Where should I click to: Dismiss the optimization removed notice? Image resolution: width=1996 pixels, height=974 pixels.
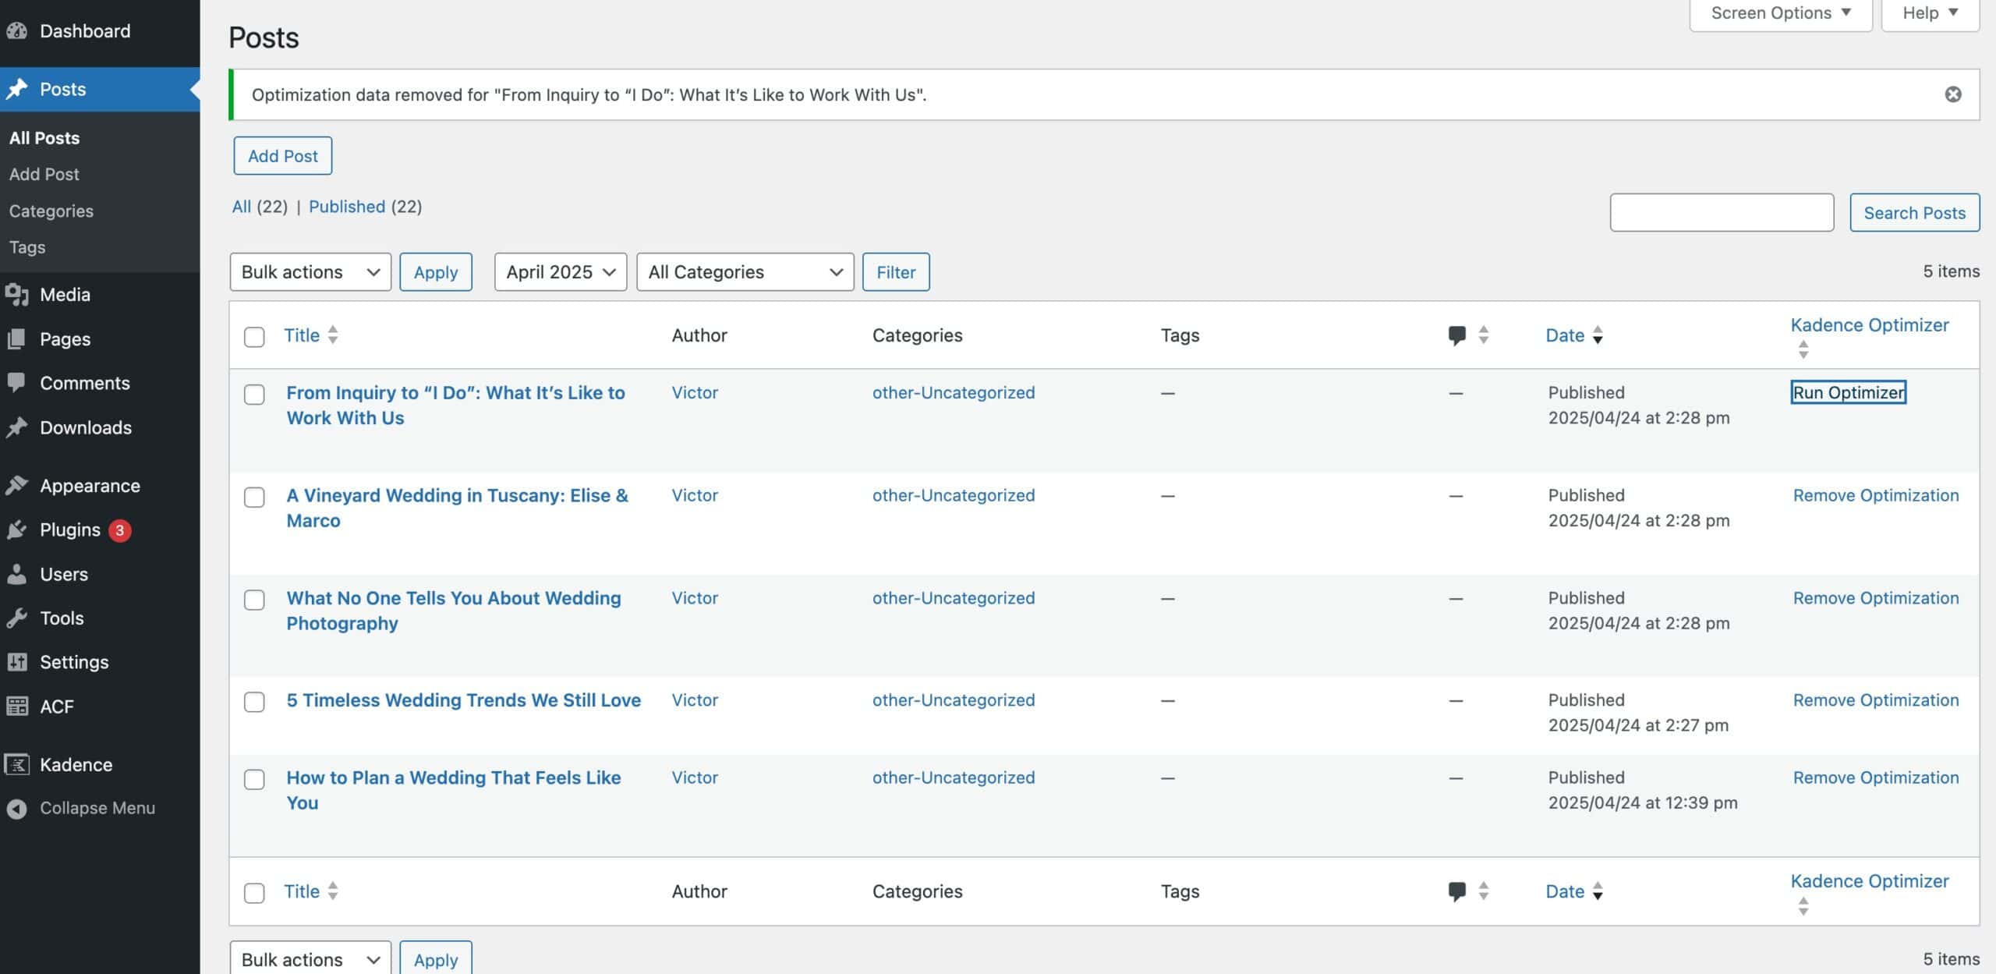1952,94
